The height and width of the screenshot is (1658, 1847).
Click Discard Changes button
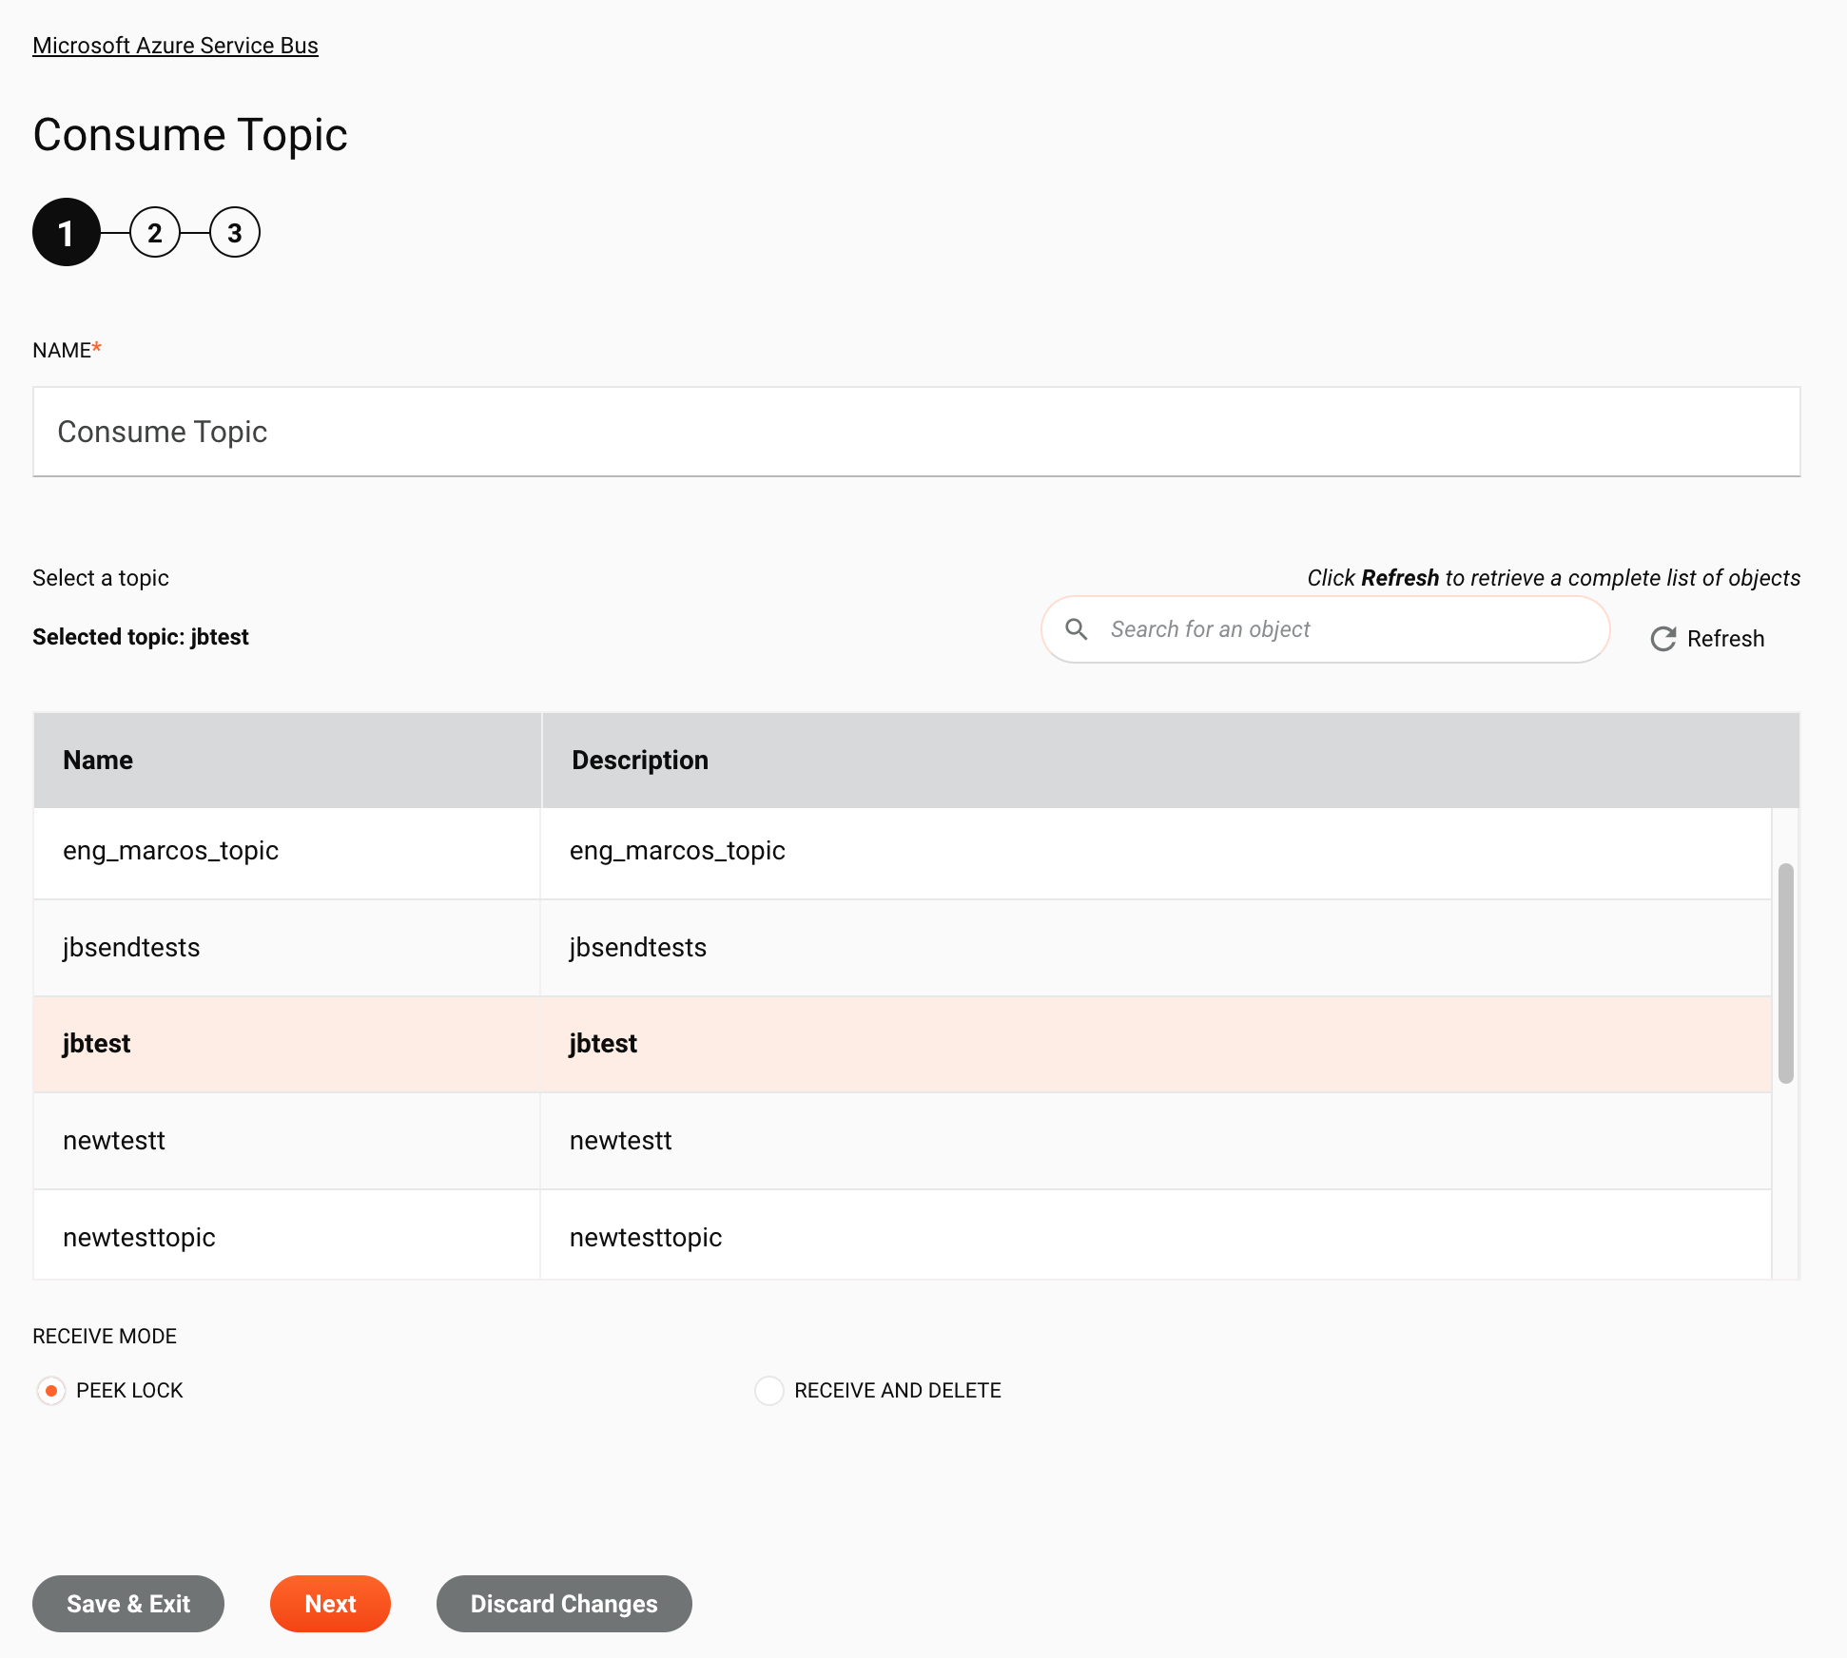pos(563,1604)
